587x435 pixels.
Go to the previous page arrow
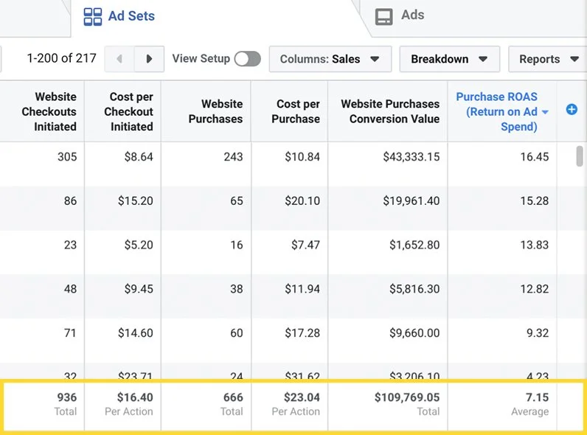(x=119, y=59)
